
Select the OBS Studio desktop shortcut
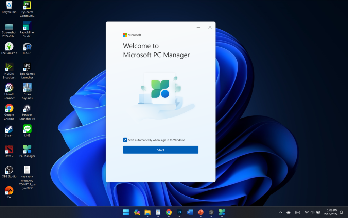(9, 172)
